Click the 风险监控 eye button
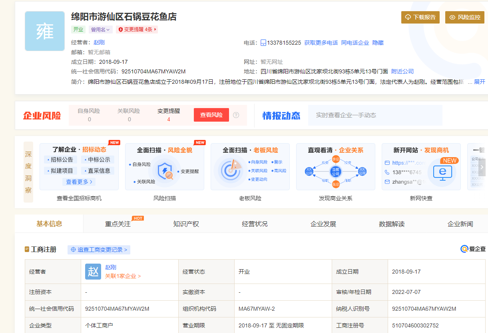 tap(464, 17)
